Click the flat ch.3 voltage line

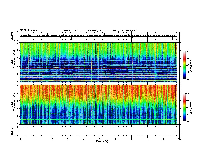(98, 131)
